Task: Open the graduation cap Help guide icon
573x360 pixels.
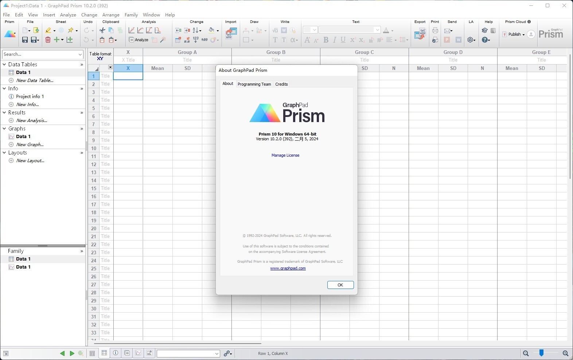Action: 484,31
